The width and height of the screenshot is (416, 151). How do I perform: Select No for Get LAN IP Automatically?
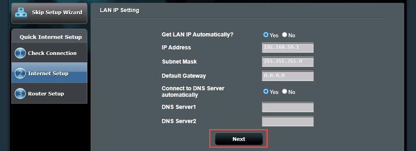pyautogui.click(x=284, y=35)
